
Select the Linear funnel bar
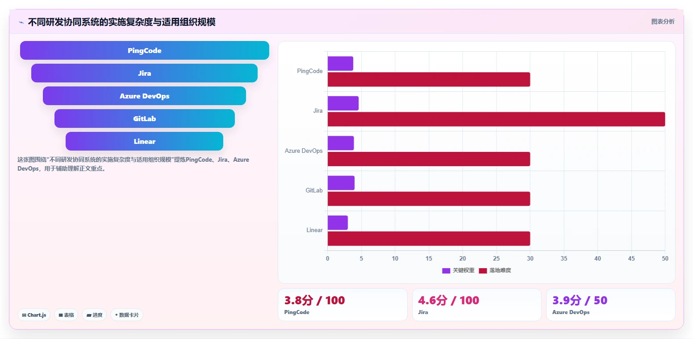point(144,141)
